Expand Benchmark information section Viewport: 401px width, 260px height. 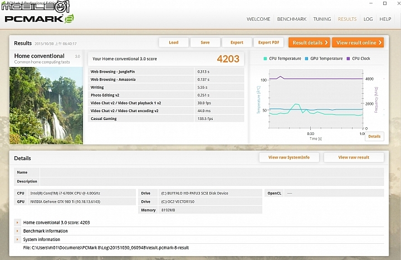pos(17,231)
